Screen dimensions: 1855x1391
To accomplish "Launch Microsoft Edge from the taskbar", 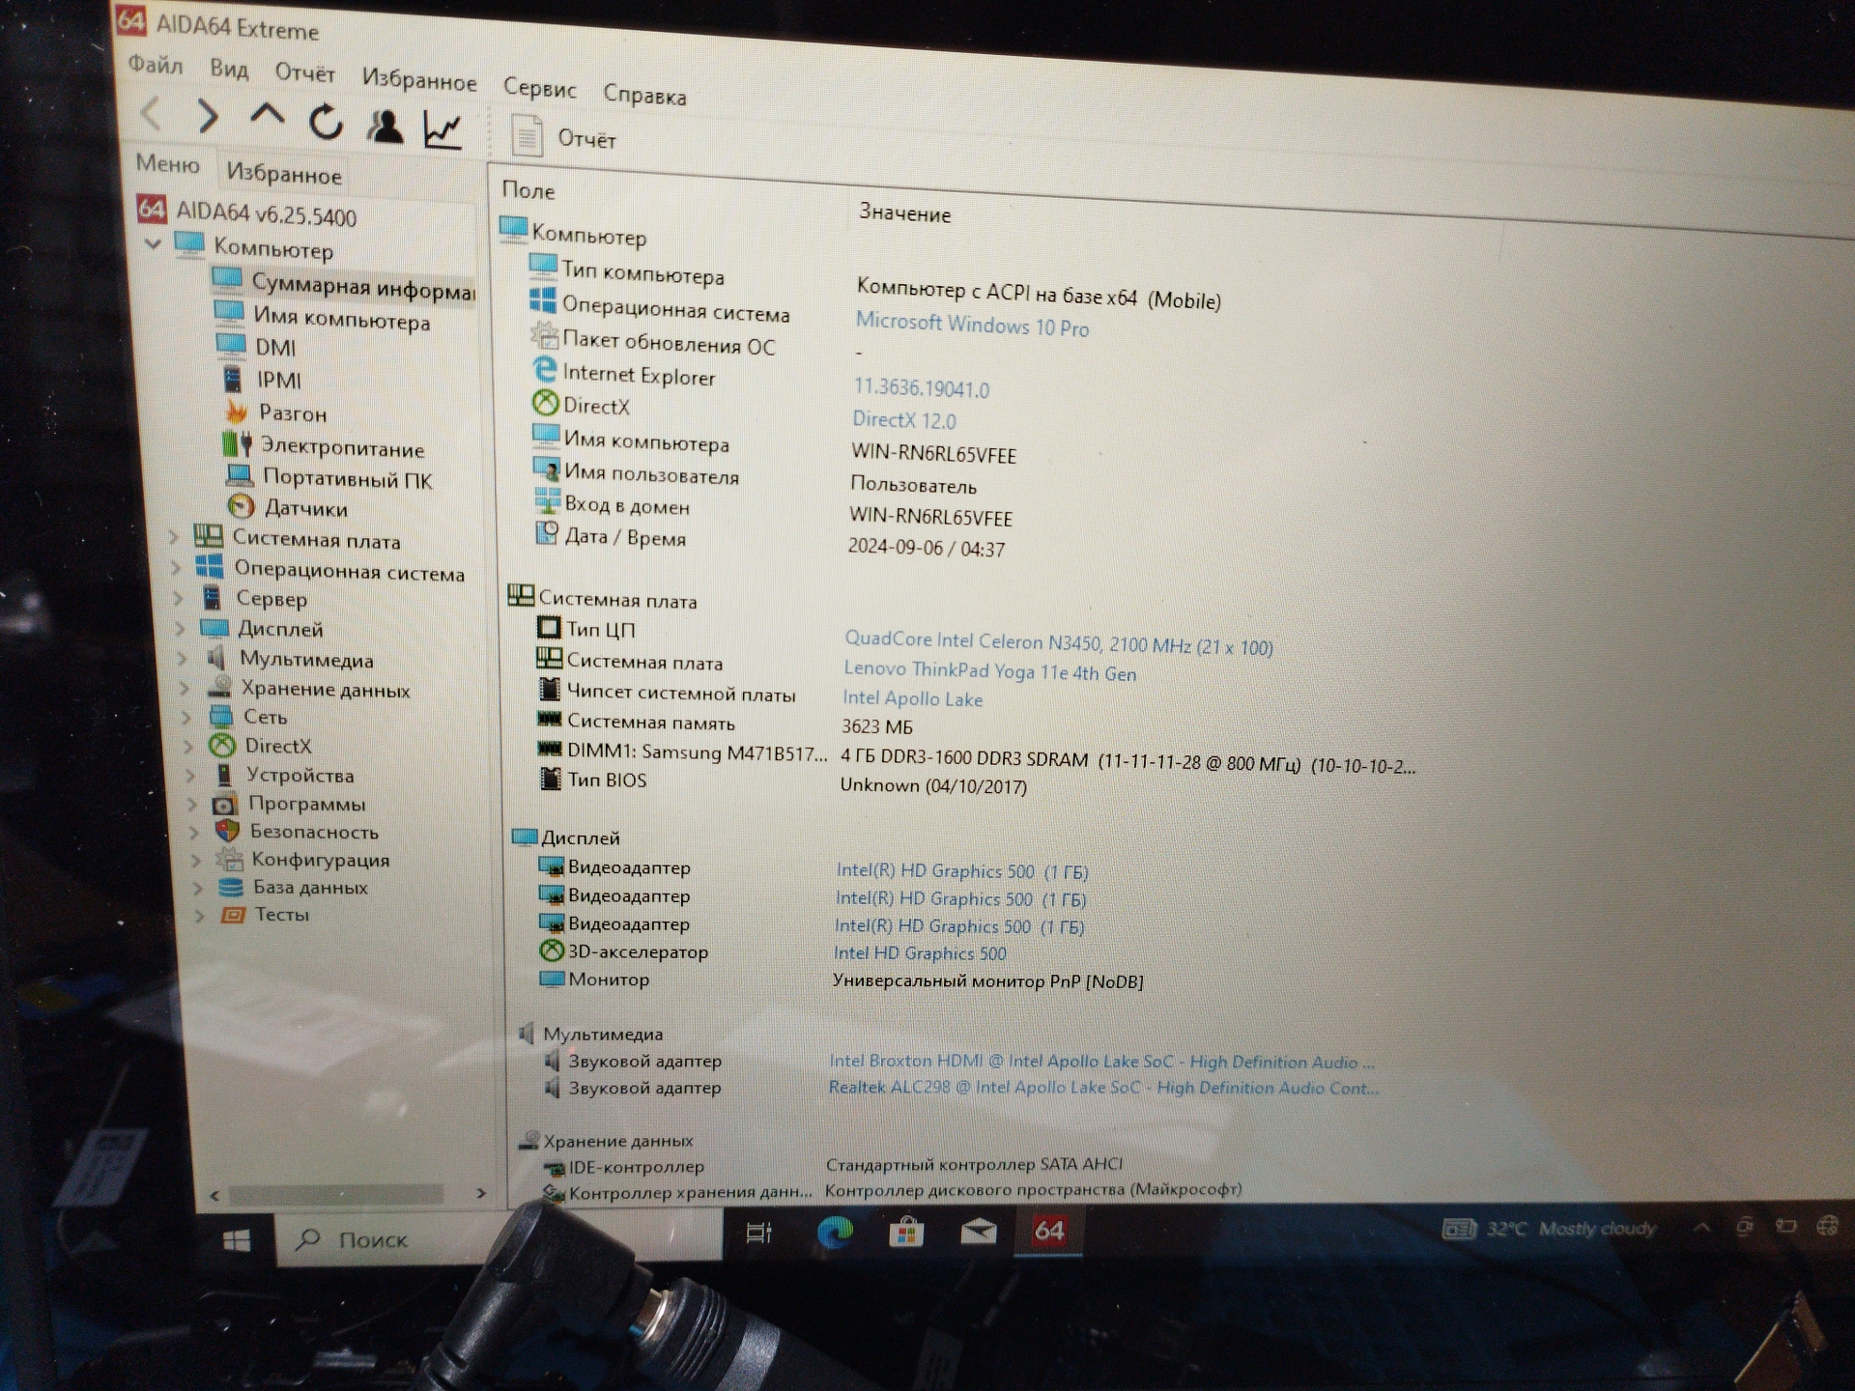I will 835,1232.
